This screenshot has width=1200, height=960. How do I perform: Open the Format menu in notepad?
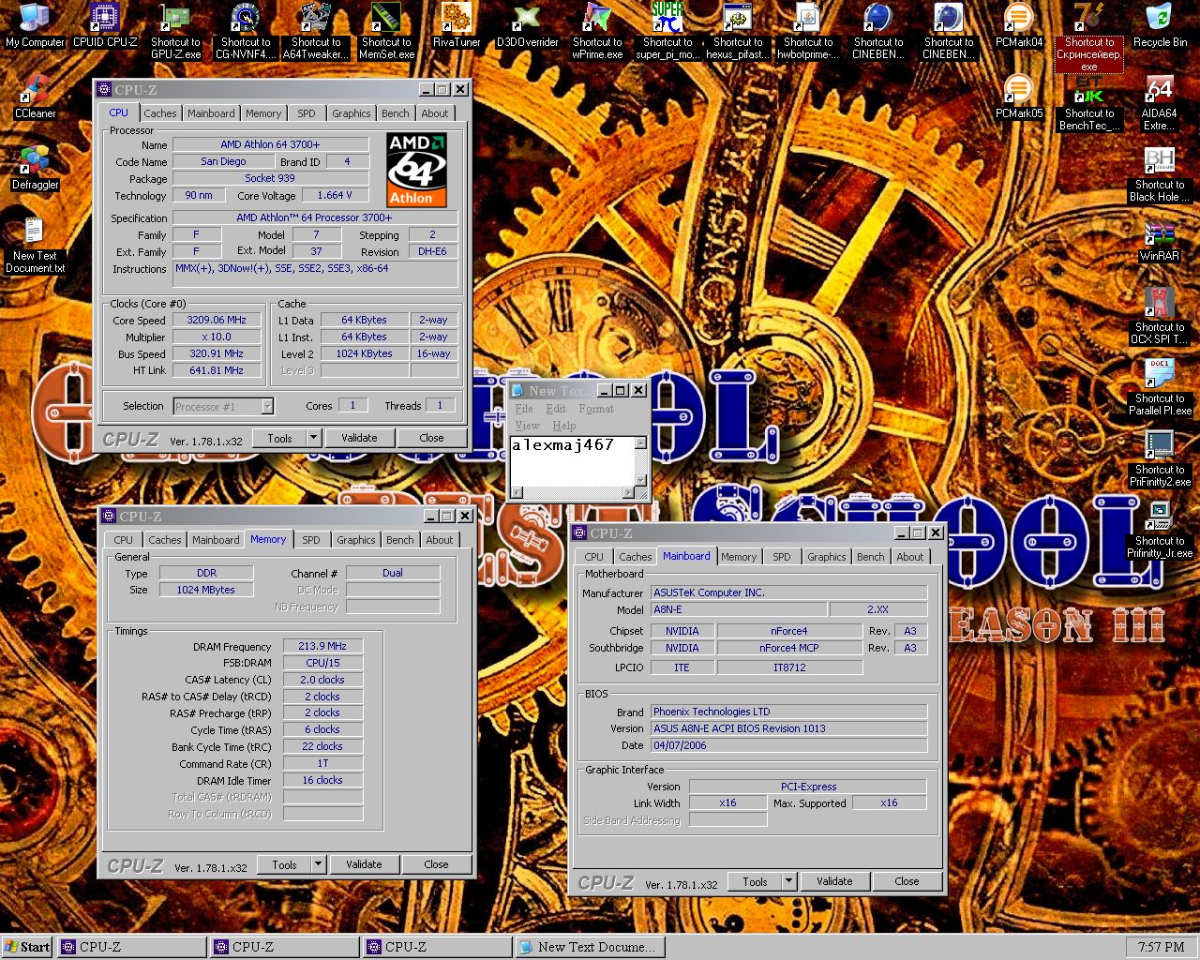(596, 409)
